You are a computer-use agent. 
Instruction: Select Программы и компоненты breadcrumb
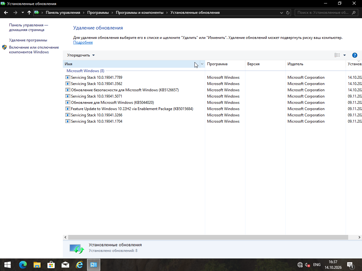tap(140, 13)
